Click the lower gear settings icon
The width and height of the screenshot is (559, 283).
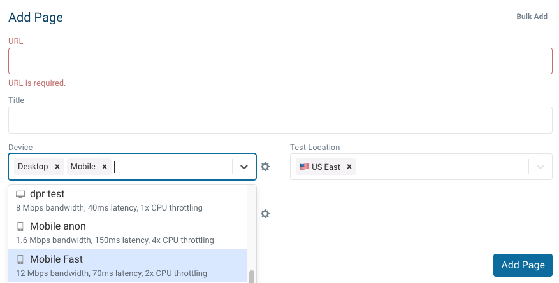pos(265,214)
